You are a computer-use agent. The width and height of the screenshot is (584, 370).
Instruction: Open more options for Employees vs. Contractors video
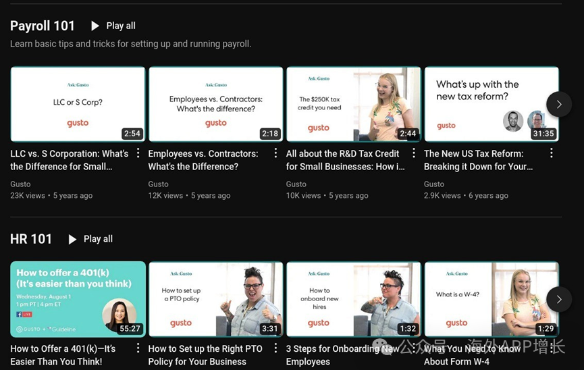coord(275,153)
